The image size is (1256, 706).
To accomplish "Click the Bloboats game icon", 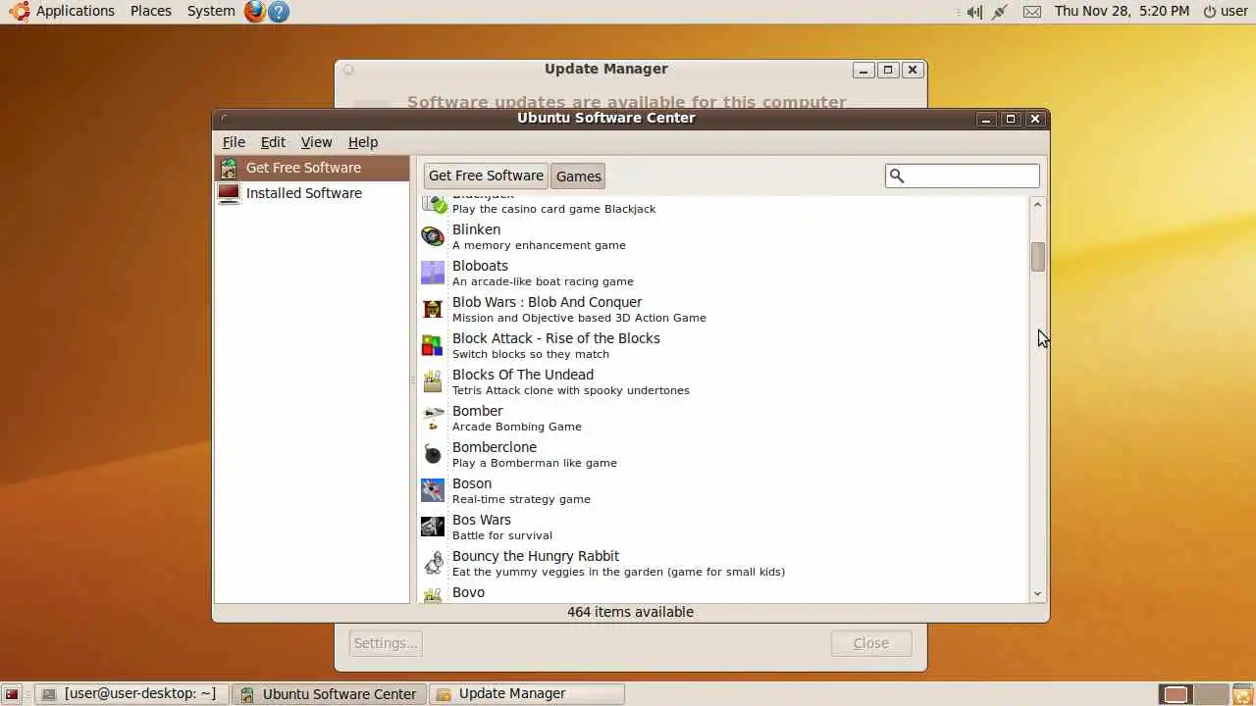I will pos(433,273).
